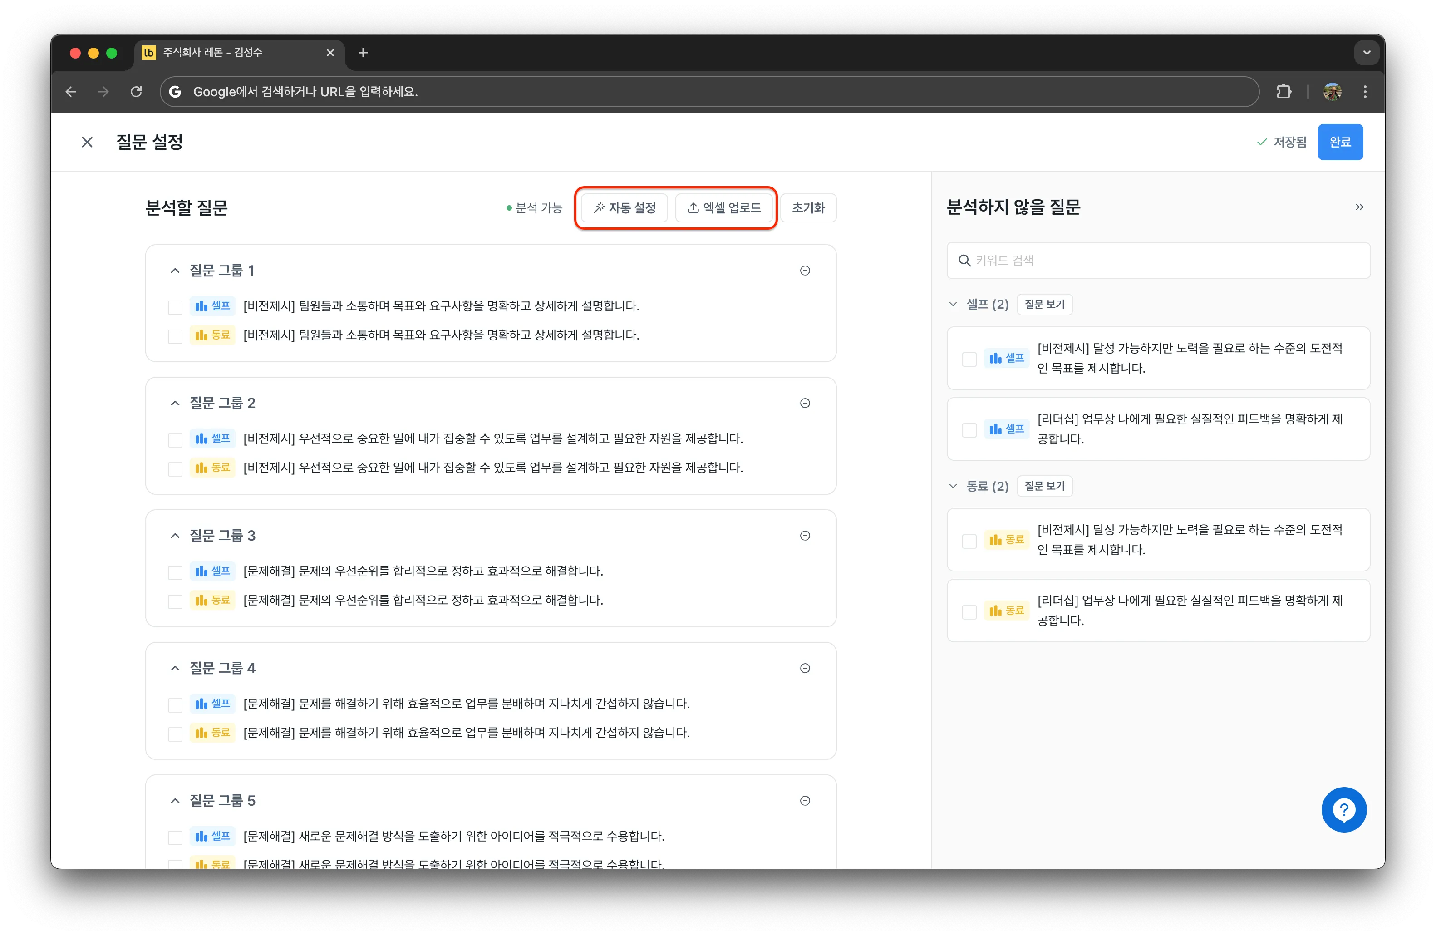The image size is (1436, 936).
Task: Collapse 질문 그룹 2 chevron
Action: tap(175, 403)
